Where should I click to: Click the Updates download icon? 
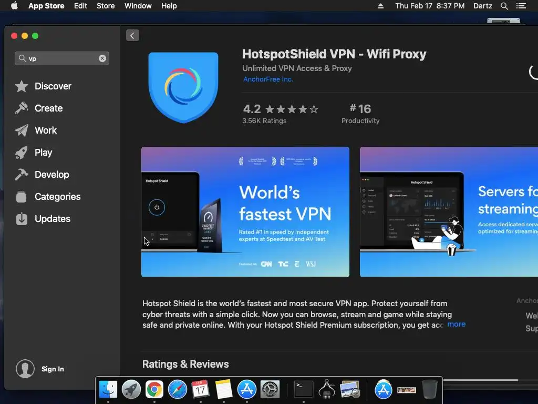pos(22,219)
